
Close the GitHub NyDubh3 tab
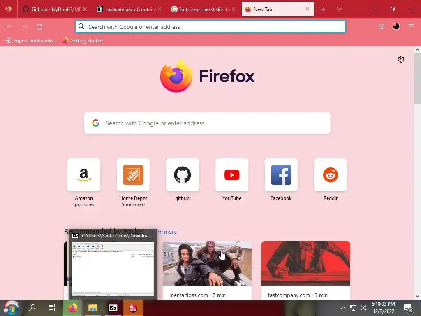(85, 9)
